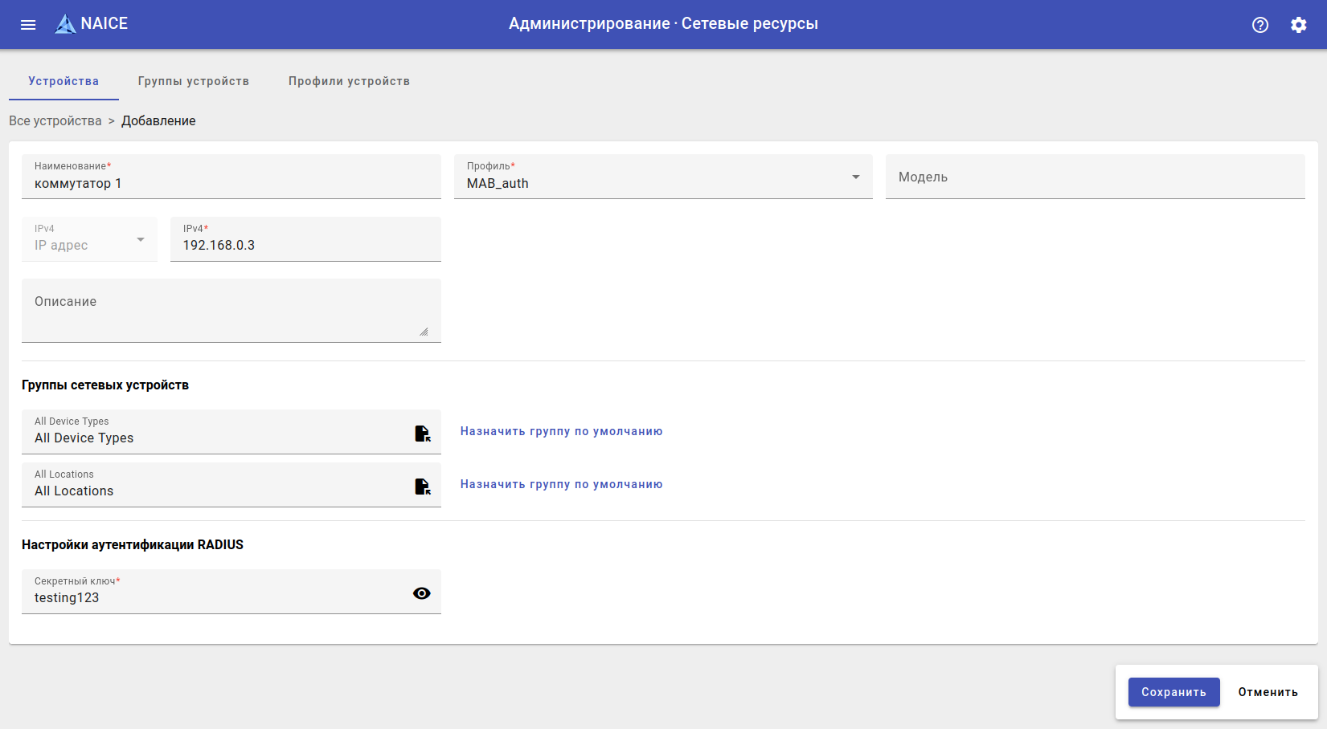Expand the Профиль dropdown arrow
The image size is (1327, 729).
pos(856,177)
